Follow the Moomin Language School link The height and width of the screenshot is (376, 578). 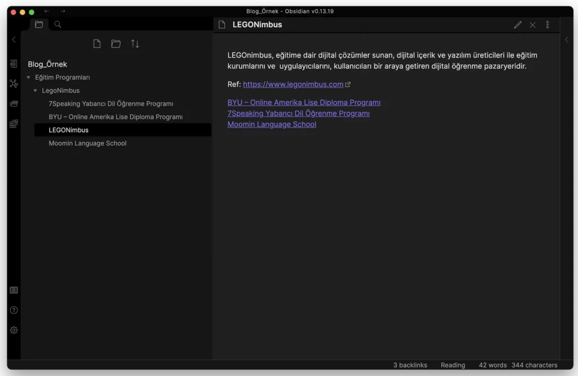(x=272, y=124)
